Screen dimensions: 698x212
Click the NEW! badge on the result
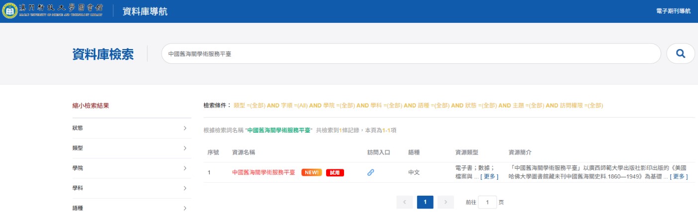[312, 172]
